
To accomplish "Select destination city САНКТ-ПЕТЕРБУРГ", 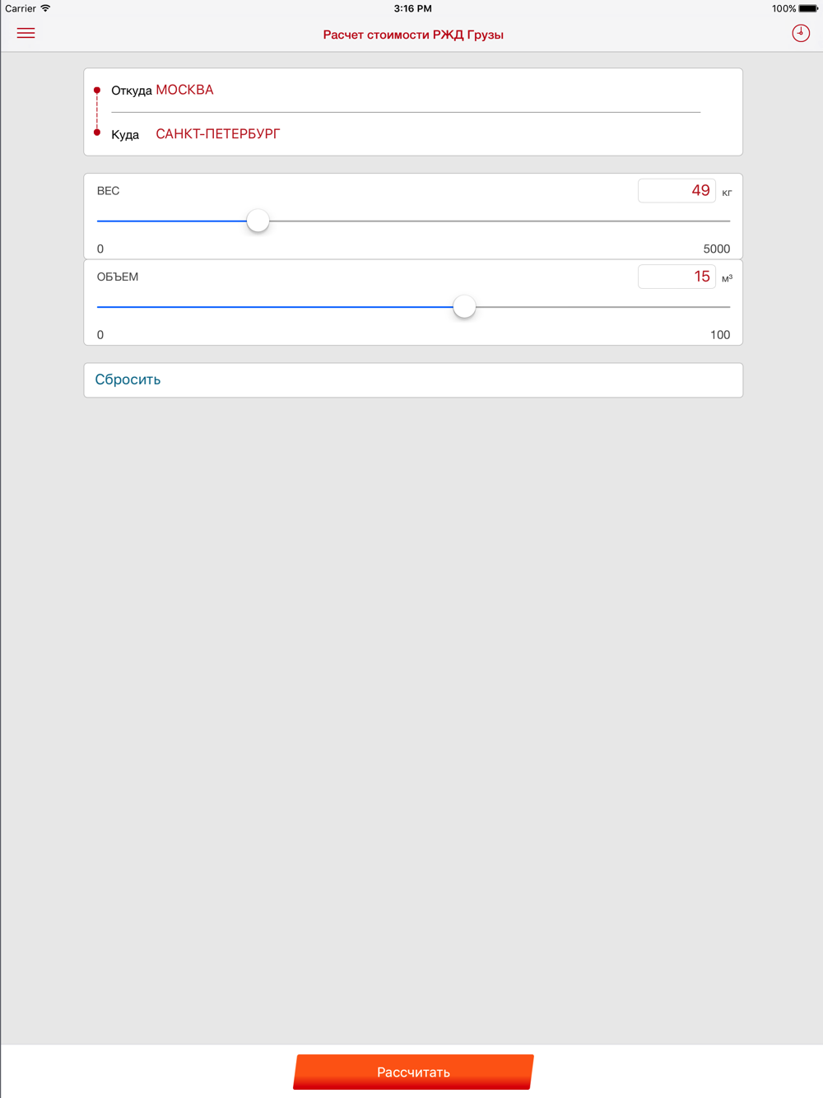I will 217,133.
